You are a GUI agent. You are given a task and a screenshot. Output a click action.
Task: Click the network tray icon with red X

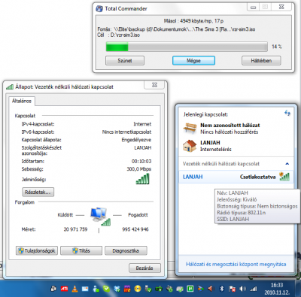tap(232, 289)
